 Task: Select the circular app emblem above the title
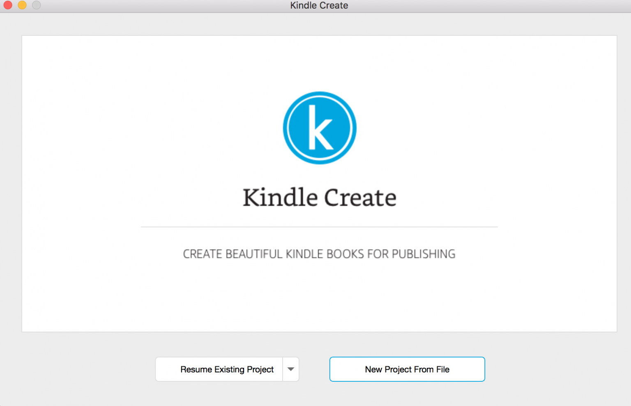(319, 128)
